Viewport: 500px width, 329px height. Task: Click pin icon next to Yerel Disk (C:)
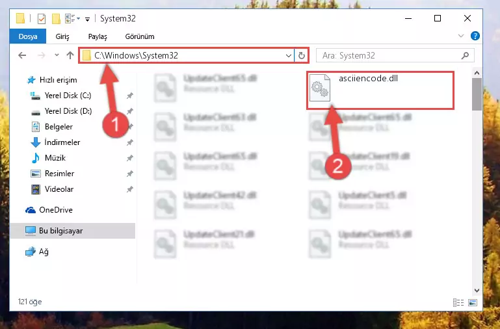(x=129, y=96)
